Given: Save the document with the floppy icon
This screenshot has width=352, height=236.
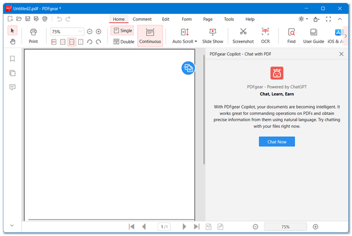Looking at the screenshot, I should point(28,19).
